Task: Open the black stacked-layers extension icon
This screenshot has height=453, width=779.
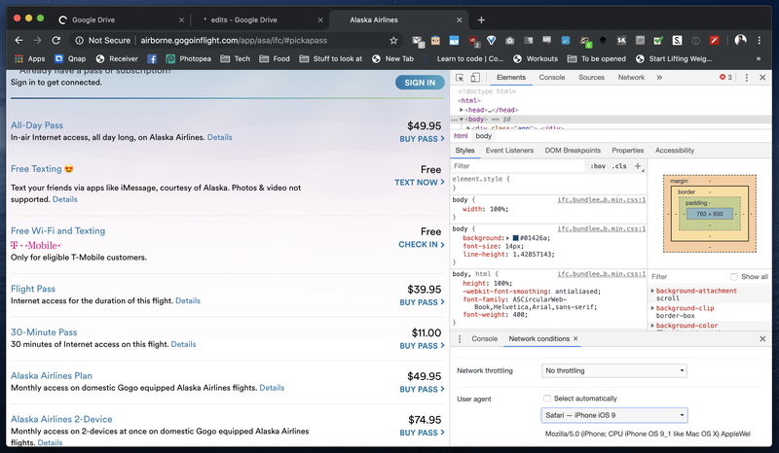Action: click(x=602, y=40)
